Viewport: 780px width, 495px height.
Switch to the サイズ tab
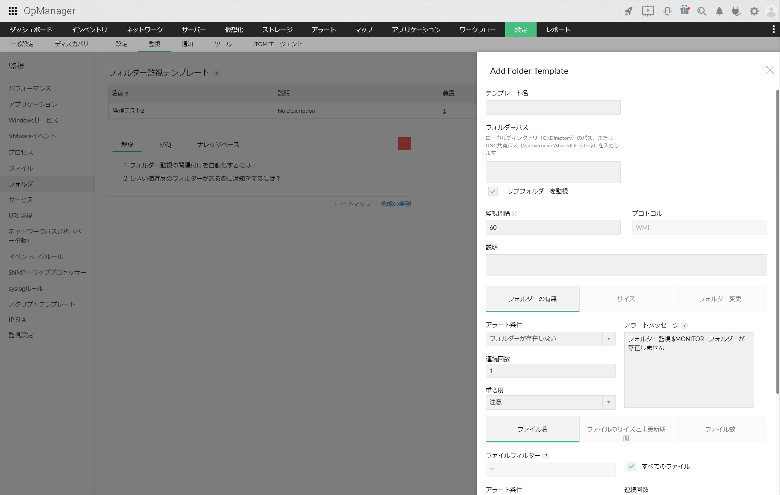pyautogui.click(x=626, y=299)
